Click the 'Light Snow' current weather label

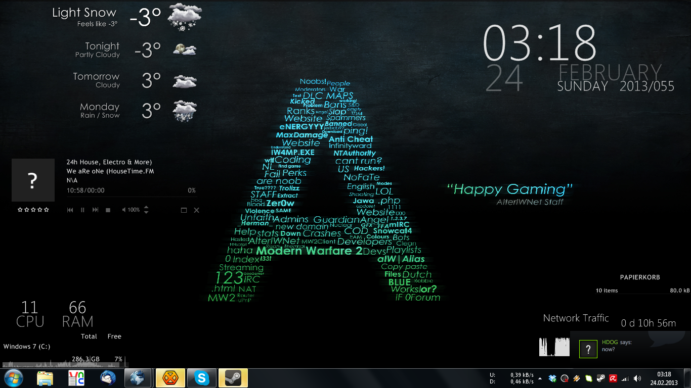tap(84, 13)
